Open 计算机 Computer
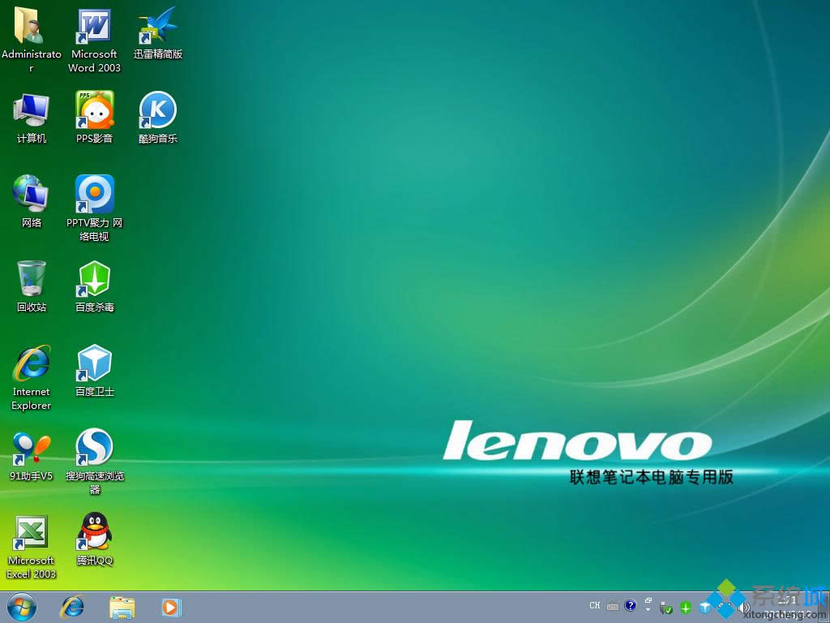This screenshot has width=830, height=623. point(31,111)
